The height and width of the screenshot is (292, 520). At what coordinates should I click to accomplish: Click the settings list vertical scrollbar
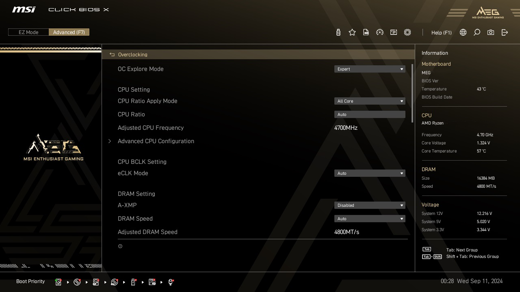point(412,93)
